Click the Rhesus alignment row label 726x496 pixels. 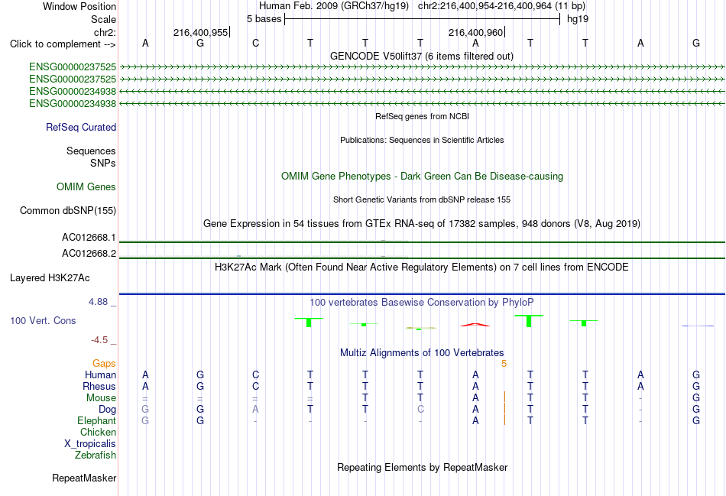tap(99, 387)
